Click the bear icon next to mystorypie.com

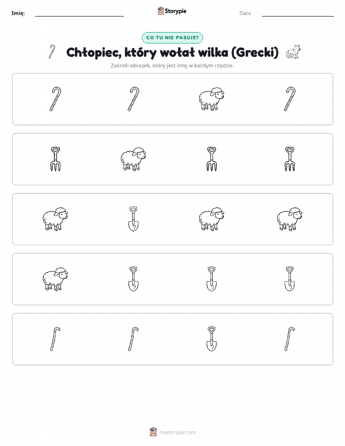tap(153, 432)
